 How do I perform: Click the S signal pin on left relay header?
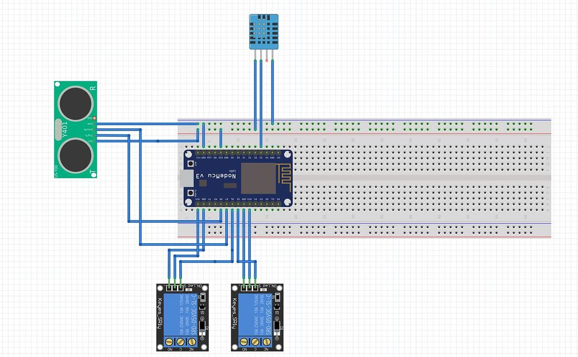pos(180,288)
